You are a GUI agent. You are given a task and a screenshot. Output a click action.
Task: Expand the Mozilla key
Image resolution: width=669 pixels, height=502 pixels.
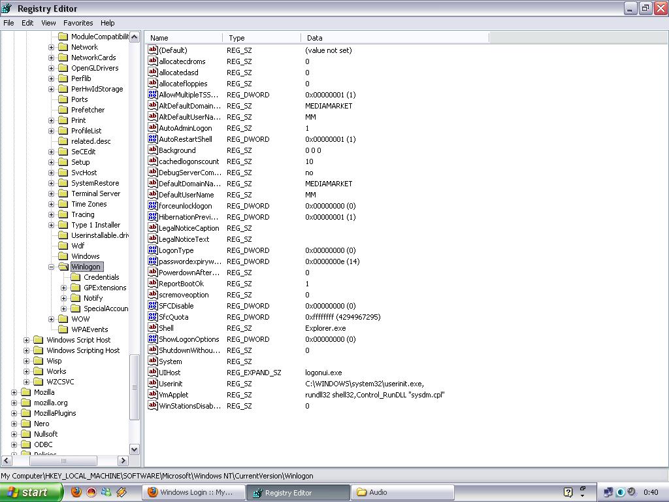pos(14,392)
